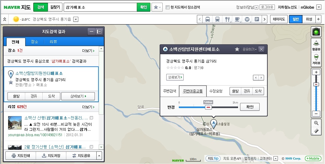325x164 pixels.
Task: Collapse the top bar with double chevron
Action: click(5, 19)
